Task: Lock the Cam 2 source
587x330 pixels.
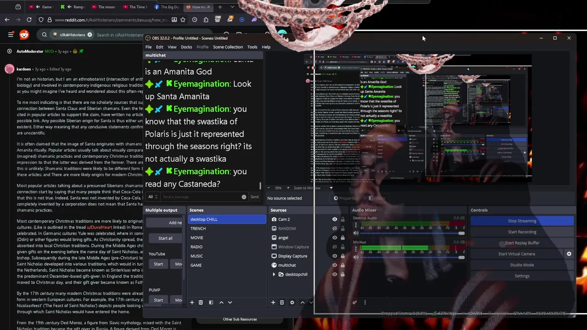Action: pyautogui.click(x=343, y=219)
